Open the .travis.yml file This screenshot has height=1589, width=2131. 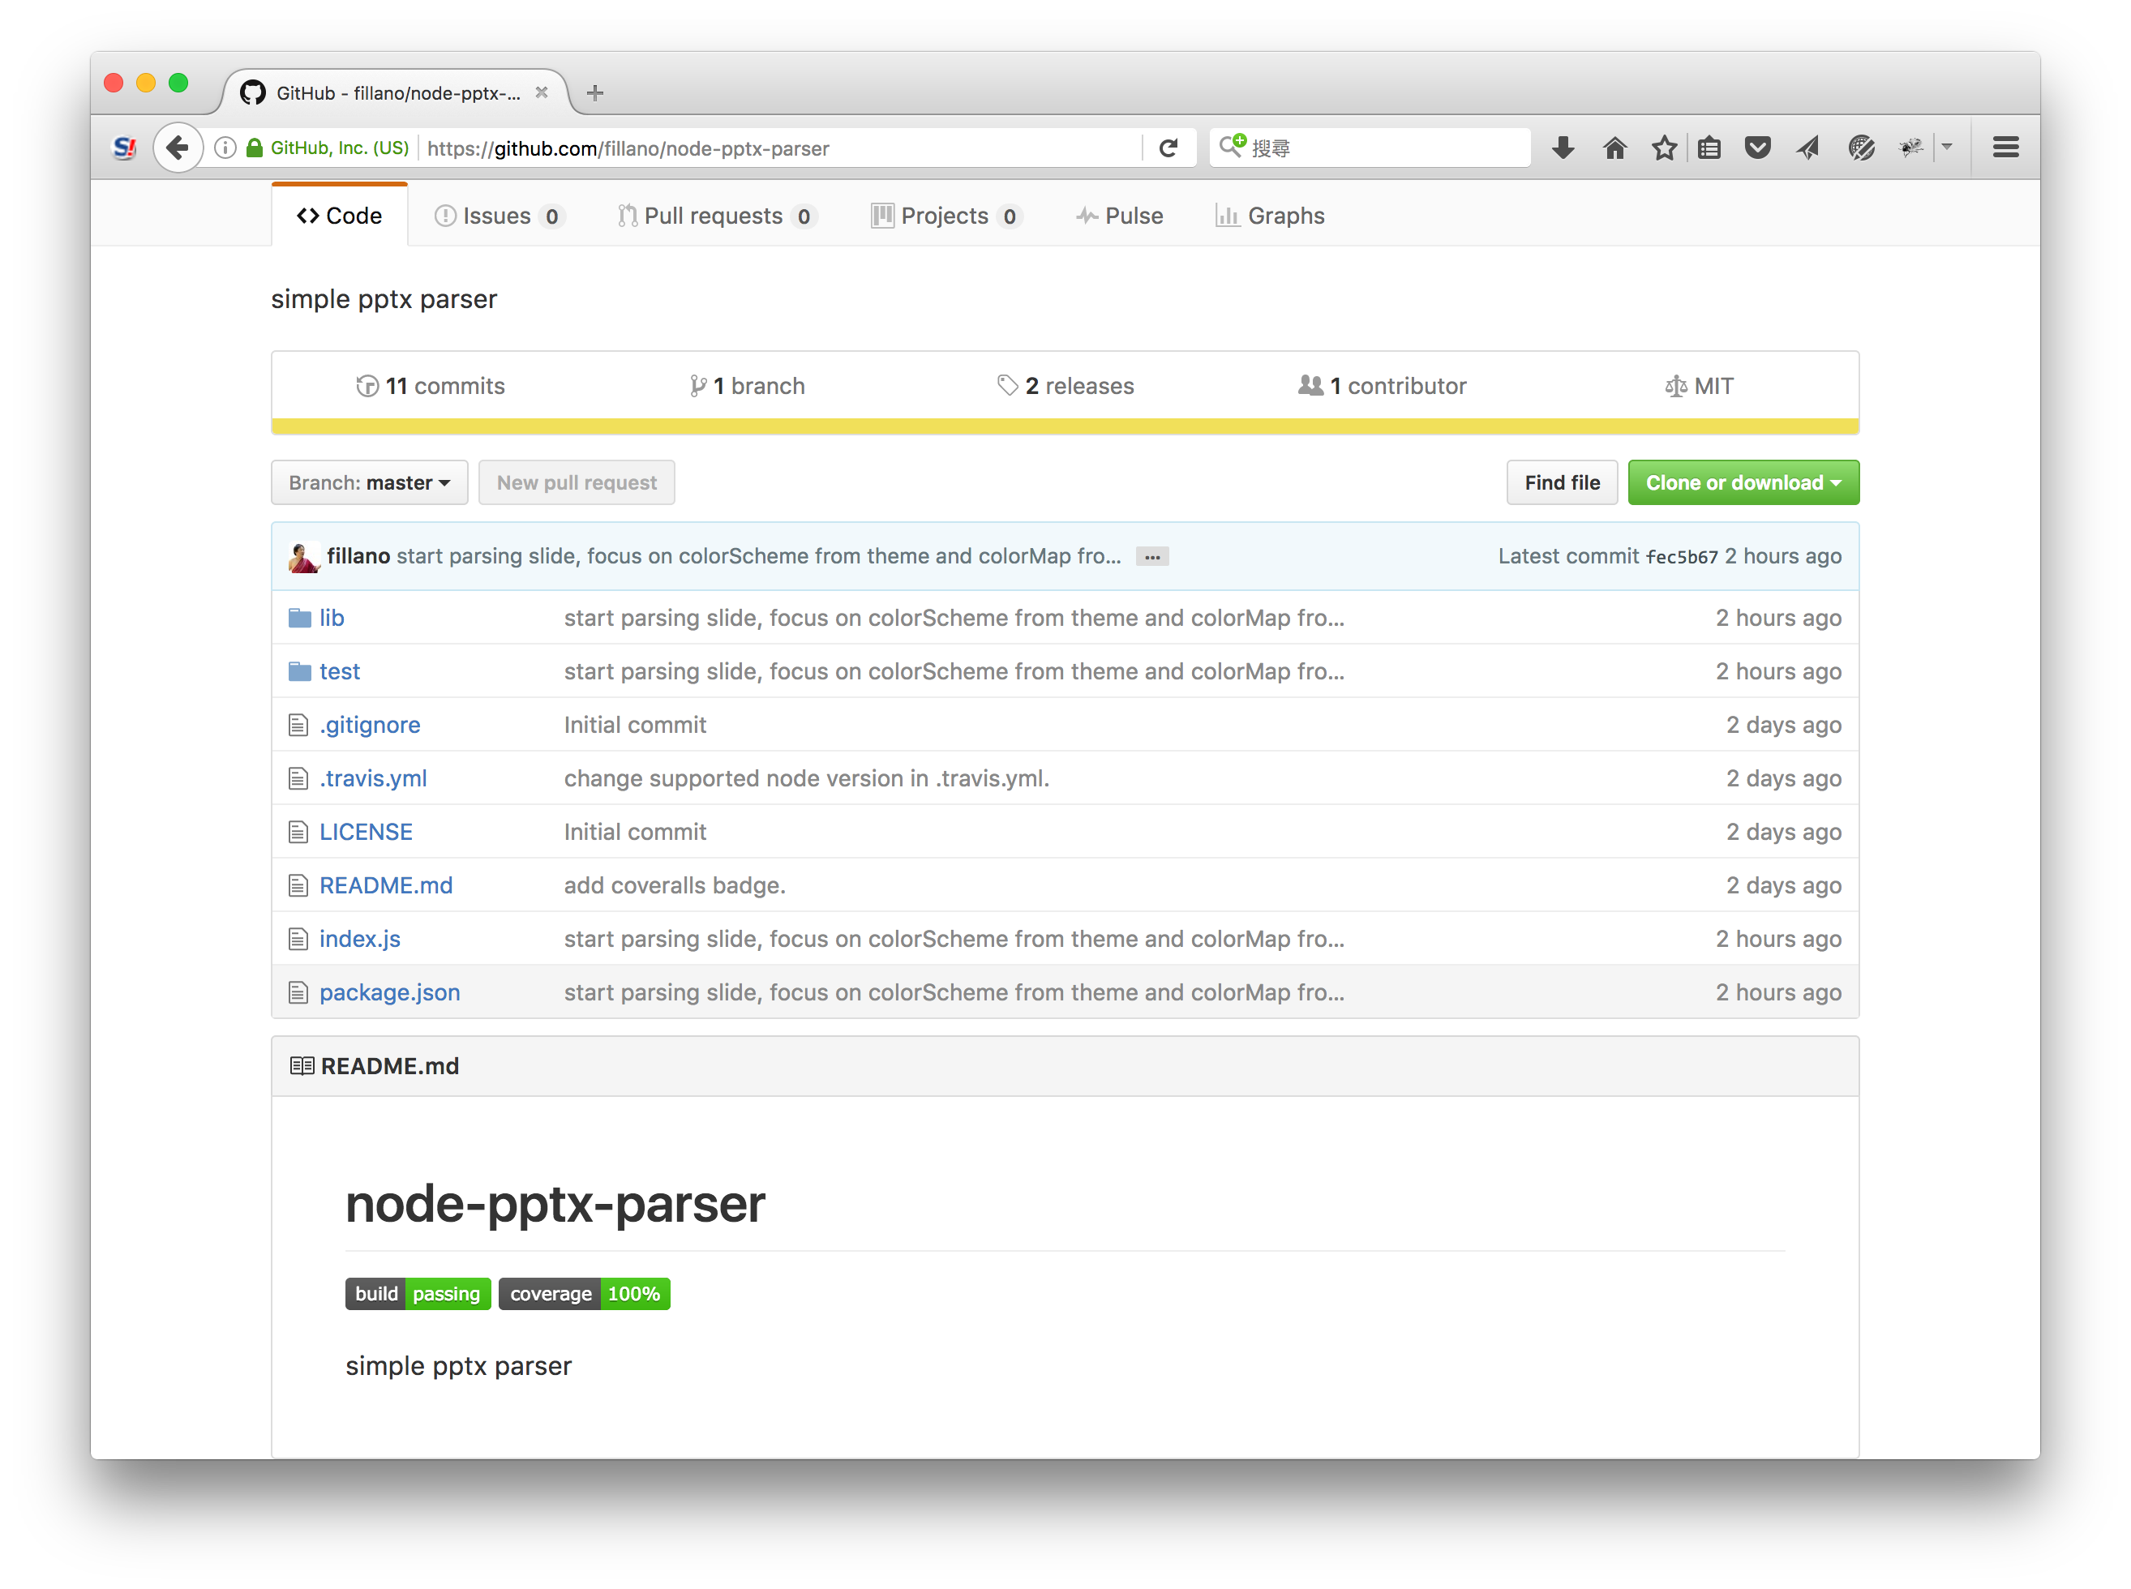click(x=373, y=778)
